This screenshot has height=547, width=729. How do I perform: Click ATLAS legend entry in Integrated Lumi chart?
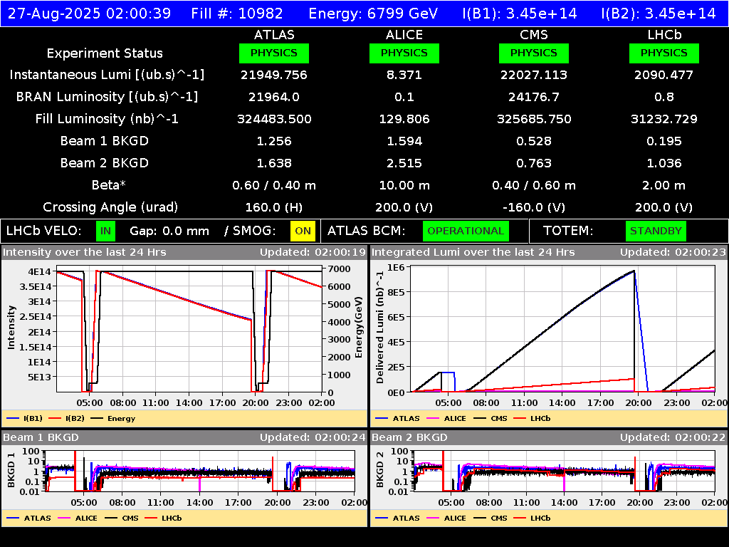[x=397, y=418]
